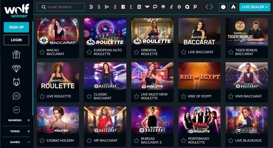
Task: Select the figure-8 provider icon
Action: point(115,7)
